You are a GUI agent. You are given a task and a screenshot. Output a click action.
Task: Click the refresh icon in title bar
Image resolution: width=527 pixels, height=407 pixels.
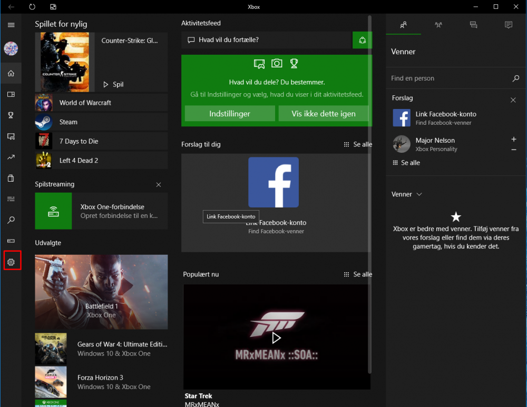(32, 7)
